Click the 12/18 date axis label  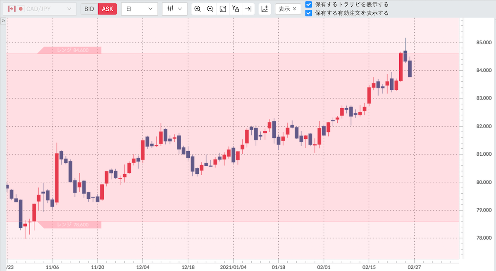point(188,267)
